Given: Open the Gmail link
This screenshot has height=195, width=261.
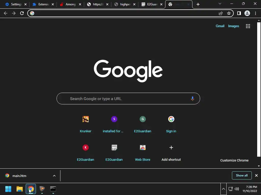Looking at the screenshot, I should (x=220, y=26).
